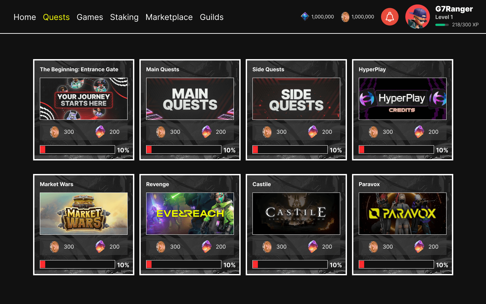Open the Everreach game banner
This screenshot has height=304, width=486.
(x=190, y=213)
